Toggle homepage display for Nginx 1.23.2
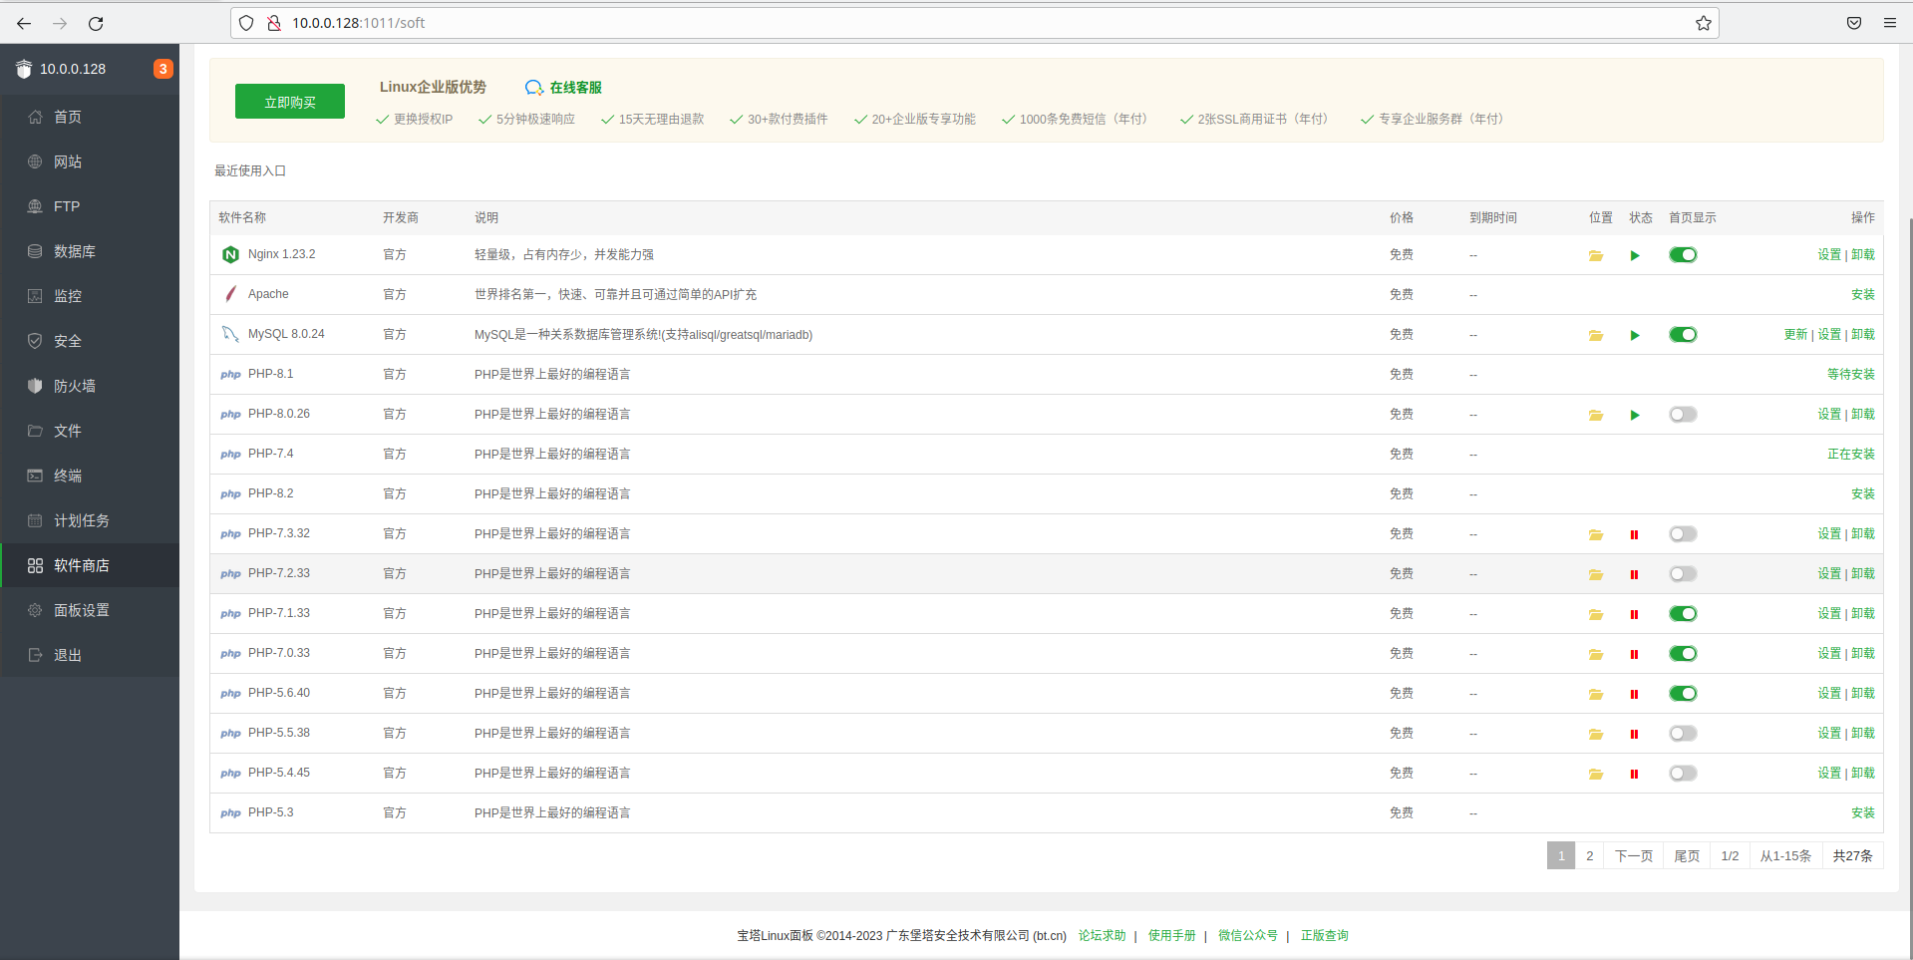 (x=1683, y=255)
